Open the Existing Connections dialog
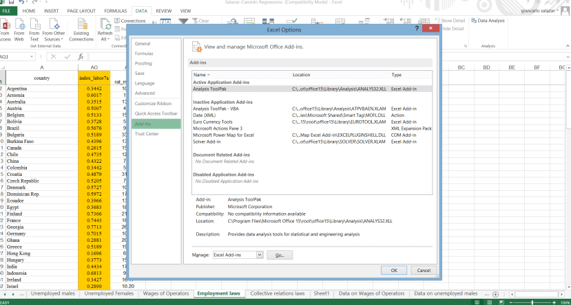Screen dimensions: 571x305 [x=81, y=30]
